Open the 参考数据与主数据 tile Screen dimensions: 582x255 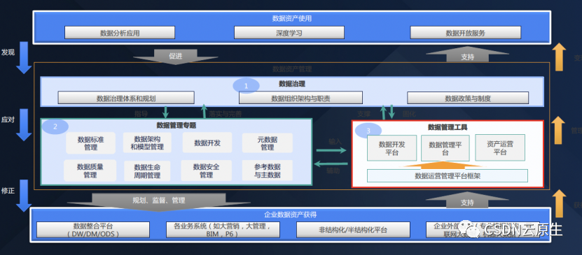point(268,170)
